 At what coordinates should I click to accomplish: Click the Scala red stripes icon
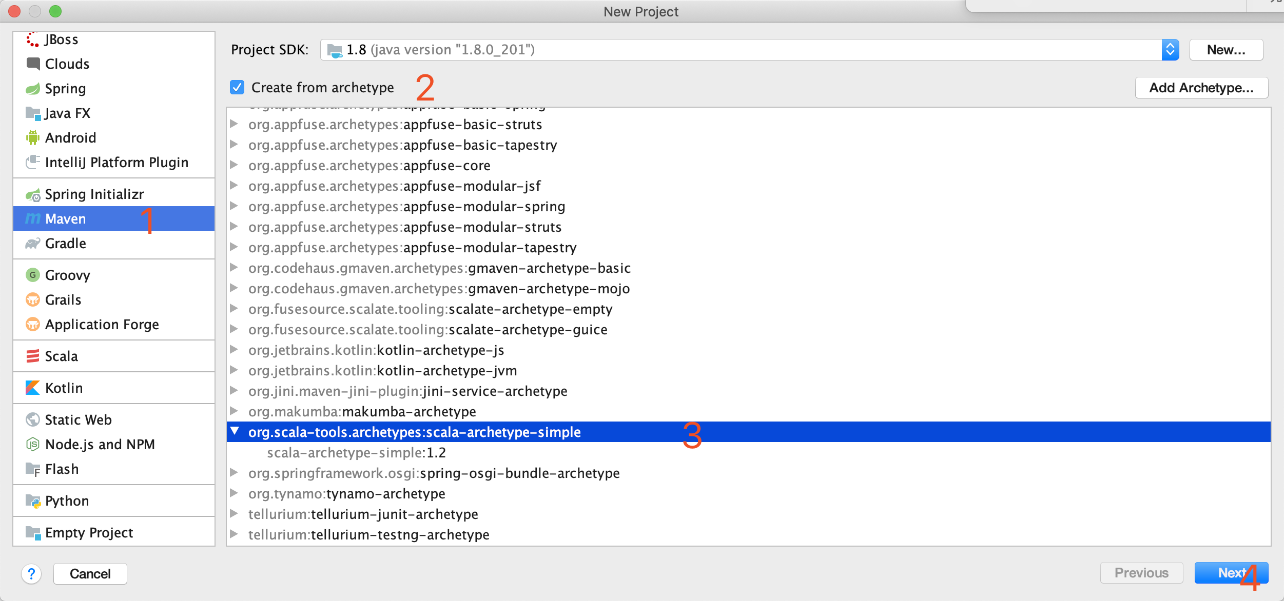click(x=33, y=356)
